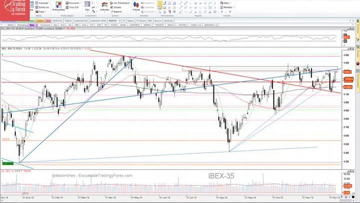Select the ENERGY sector tab
The width and height of the screenshot is (360, 203).
(x=147, y=25)
